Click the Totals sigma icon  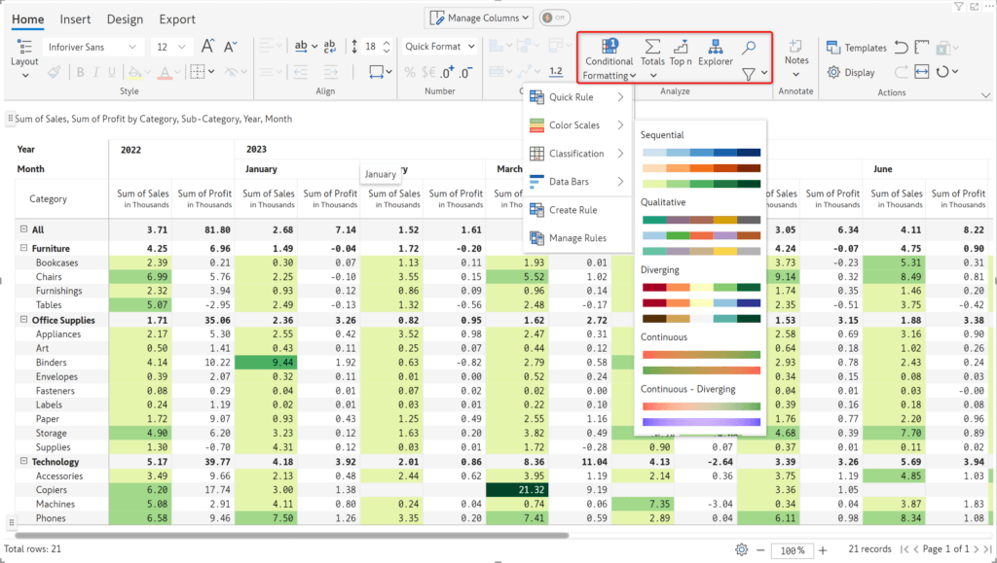point(652,47)
